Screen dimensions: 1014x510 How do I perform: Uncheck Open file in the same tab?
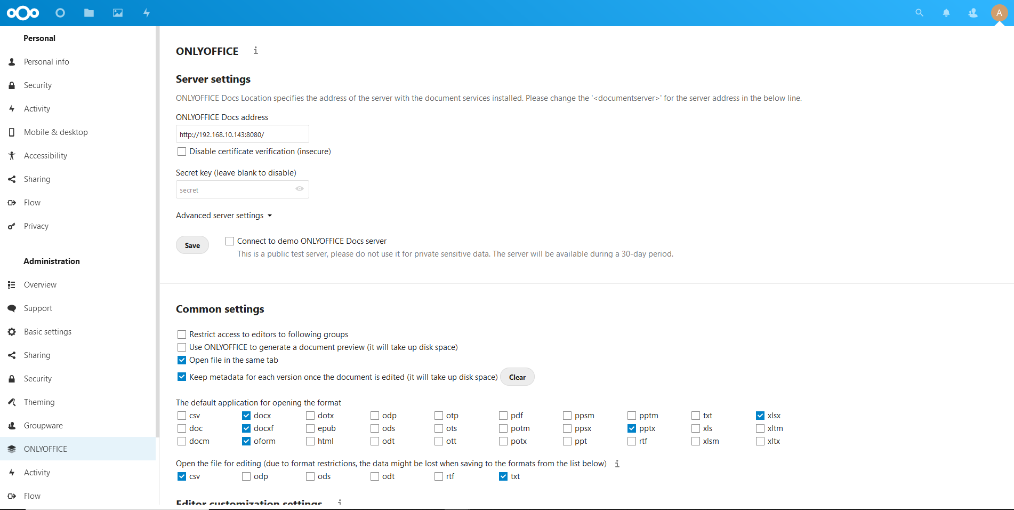182,360
